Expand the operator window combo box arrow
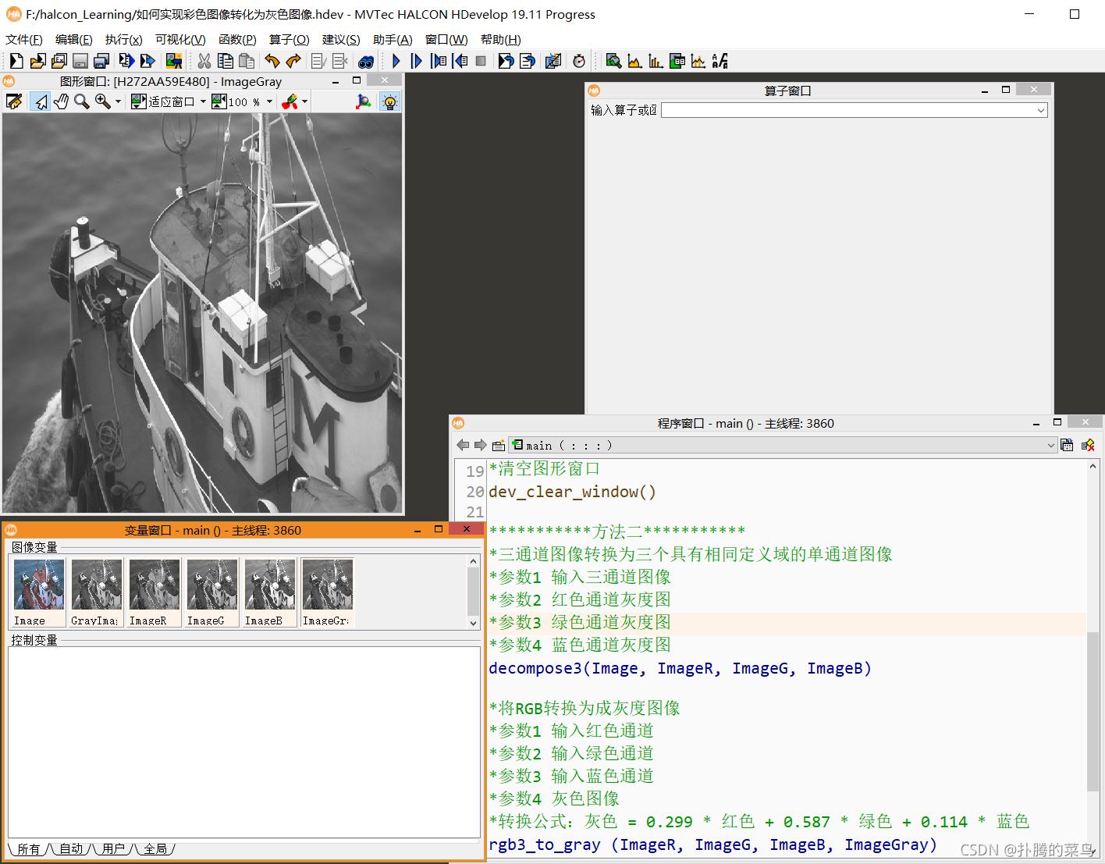The height and width of the screenshot is (864, 1105). 1041,110
